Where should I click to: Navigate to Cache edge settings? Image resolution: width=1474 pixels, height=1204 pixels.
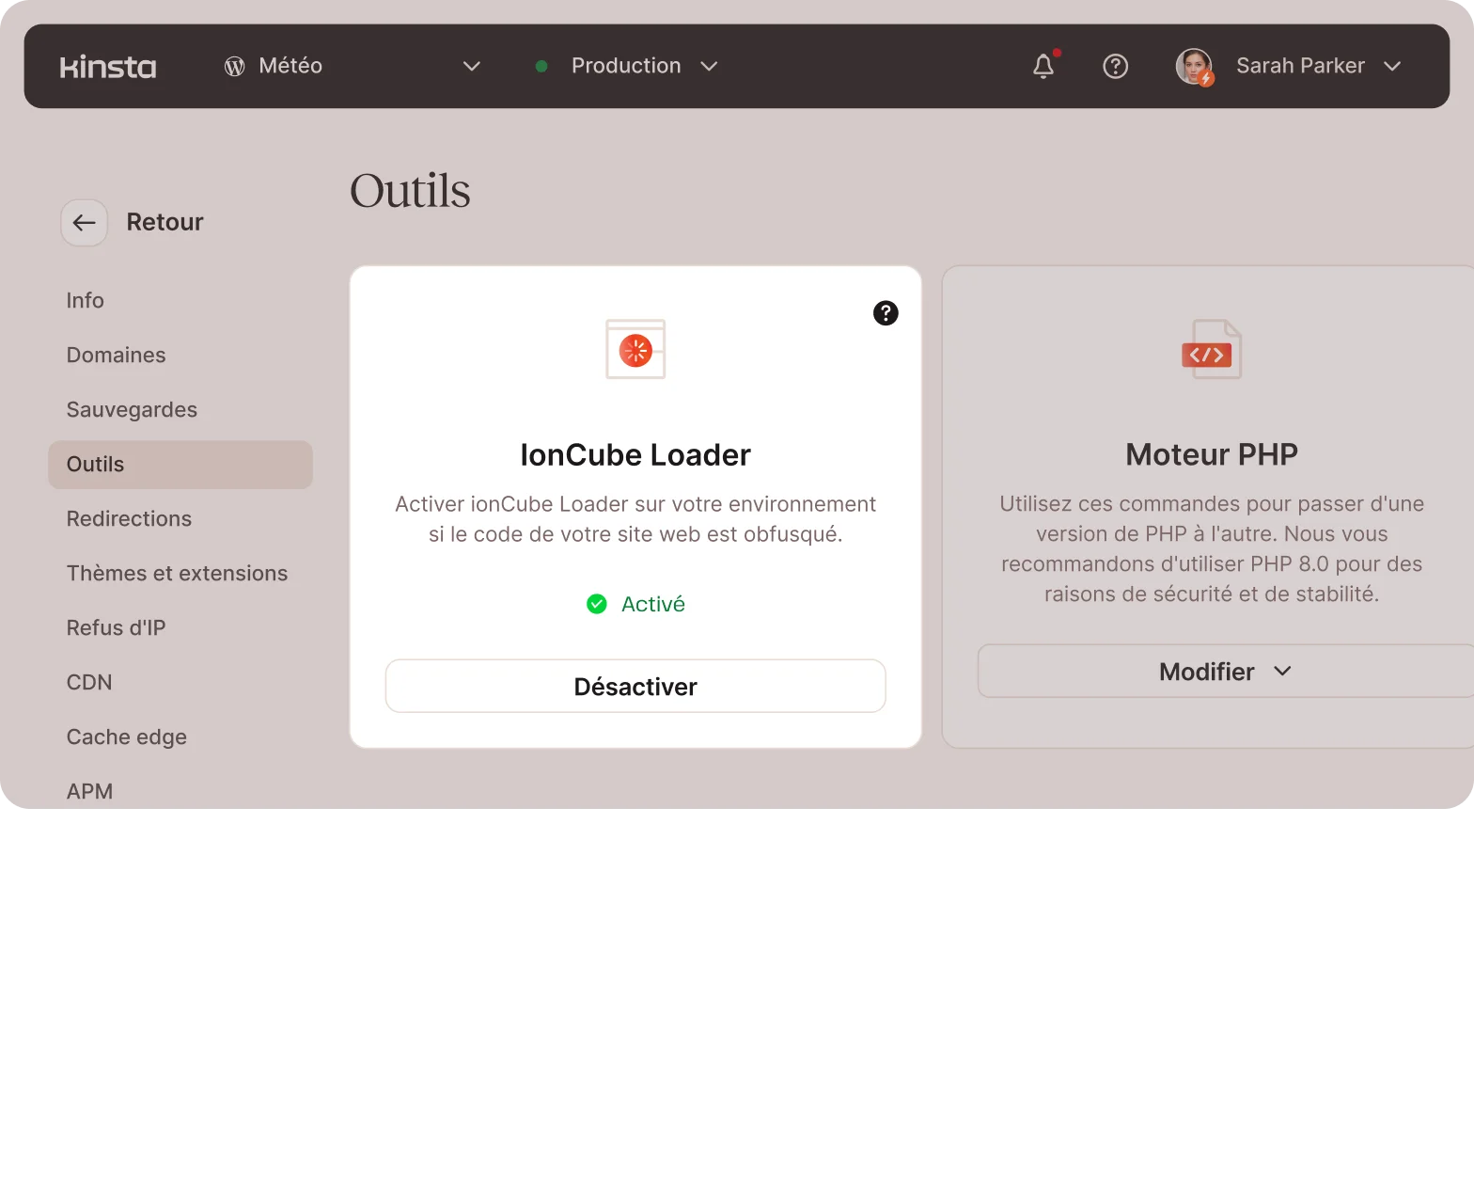click(x=127, y=737)
